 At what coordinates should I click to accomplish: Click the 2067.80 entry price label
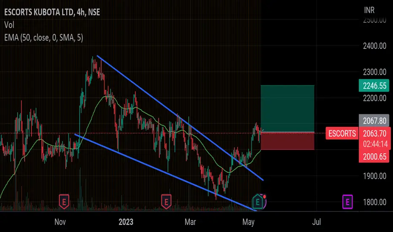pyautogui.click(x=374, y=121)
